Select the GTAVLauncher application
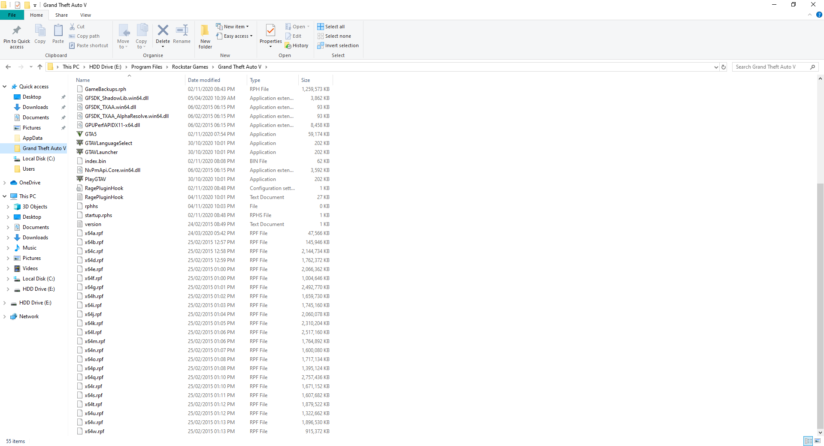Image resolution: width=824 pixels, height=446 pixels. coord(101,152)
